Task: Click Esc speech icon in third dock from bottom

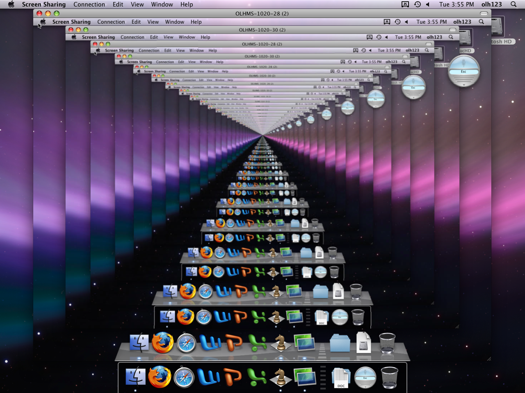Action: tap(340, 317)
